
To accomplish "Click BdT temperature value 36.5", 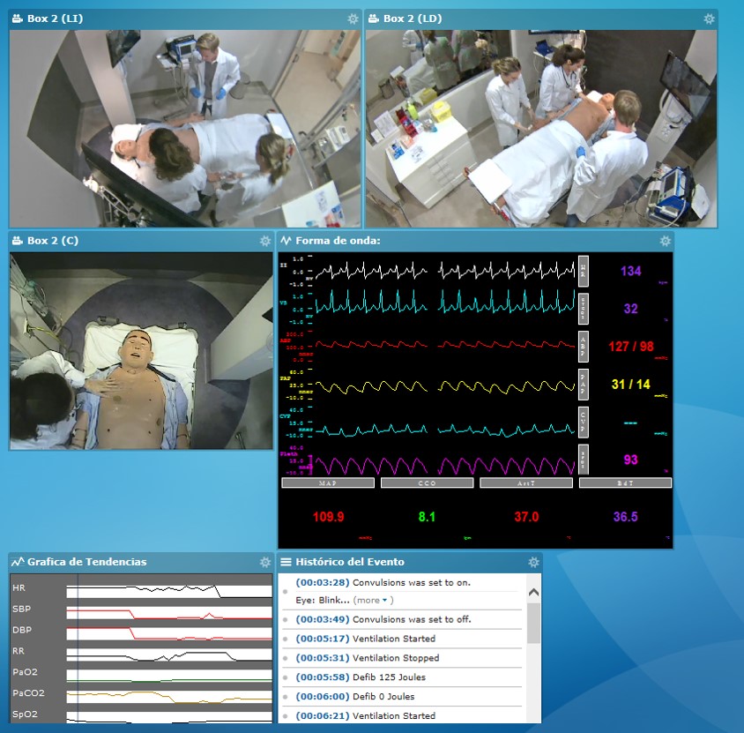I will point(625,517).
